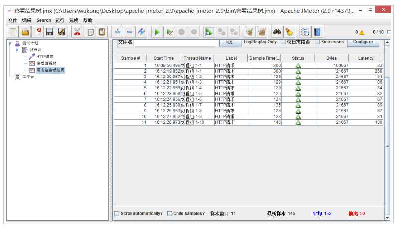
Task: Click the Start no pauses icon
Action: pyautogui.click(x=169, y=32)
